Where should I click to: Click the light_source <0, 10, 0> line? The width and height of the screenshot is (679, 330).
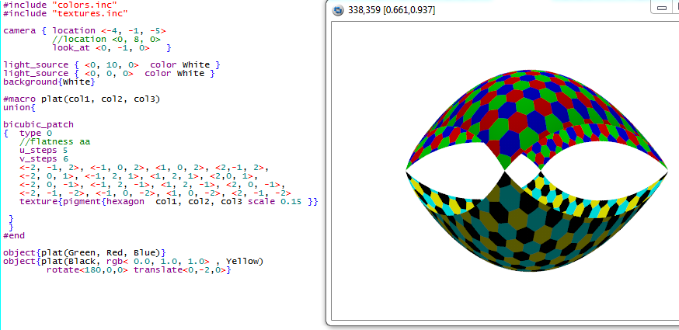click(112, 65)
